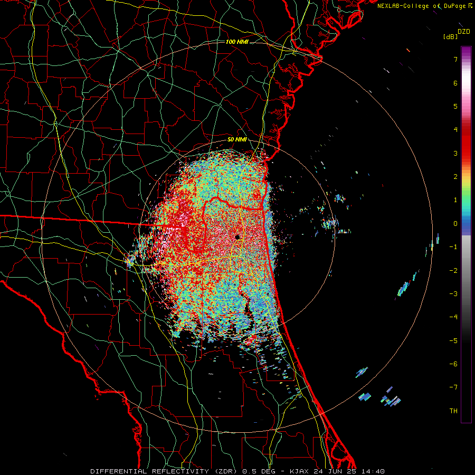Viewport: 475px width, 475px height.
Task: Click the NEXLAB-College of DuPage label
Action: tap(424, 6)
